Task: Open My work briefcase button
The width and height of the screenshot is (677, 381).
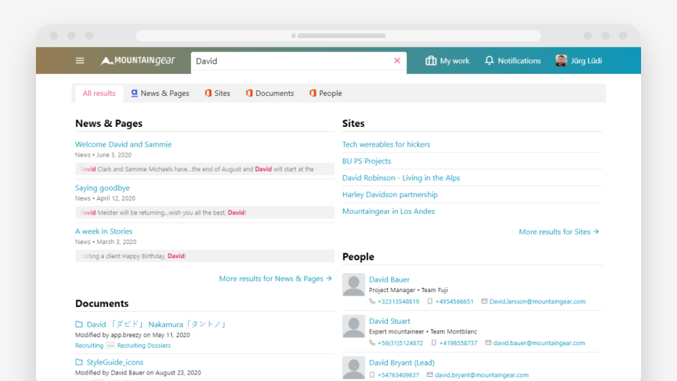Action: [447, 61]
